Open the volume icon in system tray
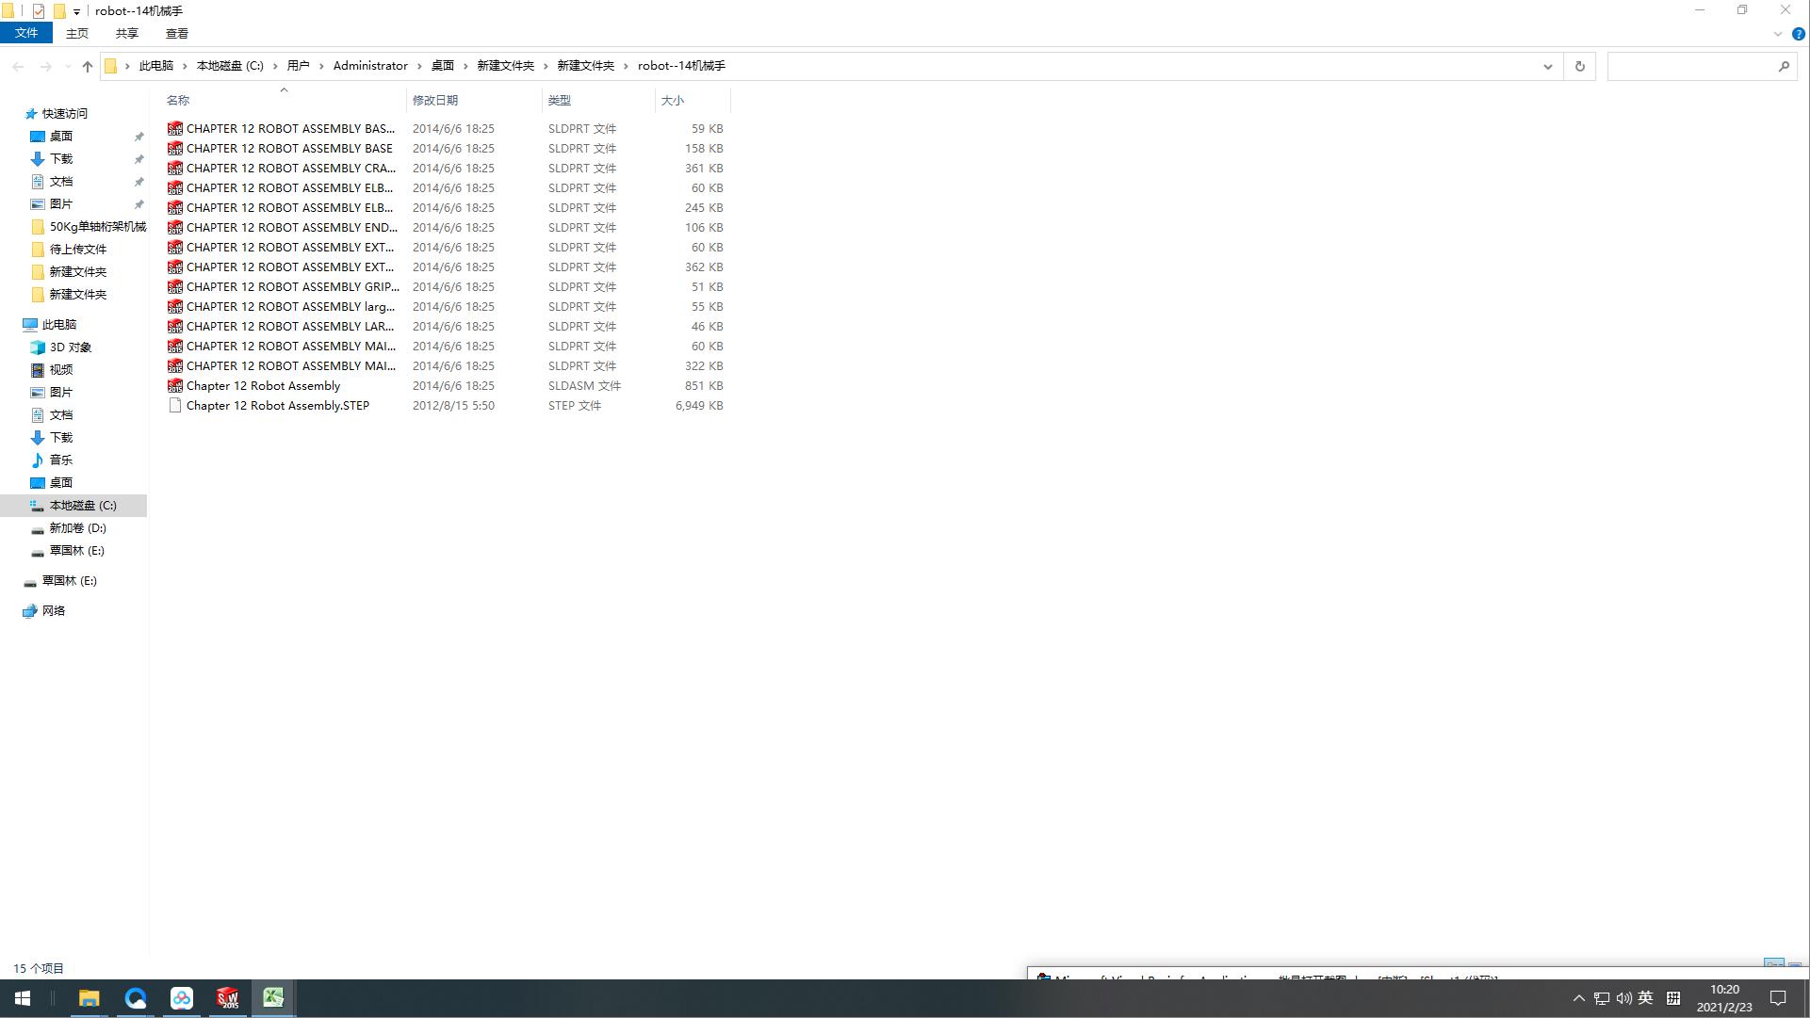This screenshot has width=1810, height=1018. [x=1622, y=998]
